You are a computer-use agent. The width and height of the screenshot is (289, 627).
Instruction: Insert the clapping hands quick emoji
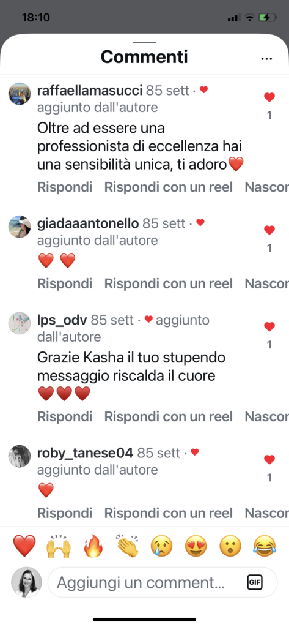(x=127, y=546)
